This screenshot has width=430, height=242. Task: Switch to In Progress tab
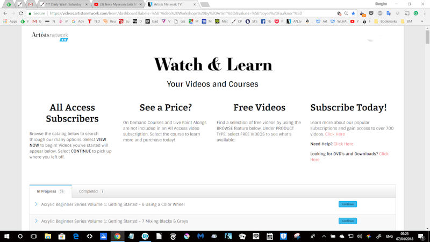point(51,191)
